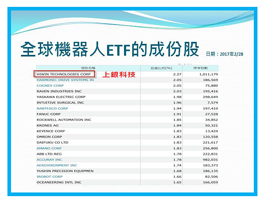Select the IROBOT CORP link
263x203 pixels.
49,177
